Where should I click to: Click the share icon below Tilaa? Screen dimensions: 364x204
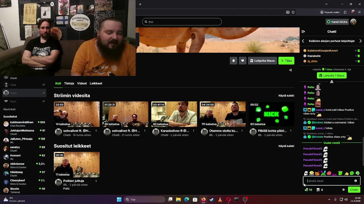pyautogui.click(x=290, y=70)
